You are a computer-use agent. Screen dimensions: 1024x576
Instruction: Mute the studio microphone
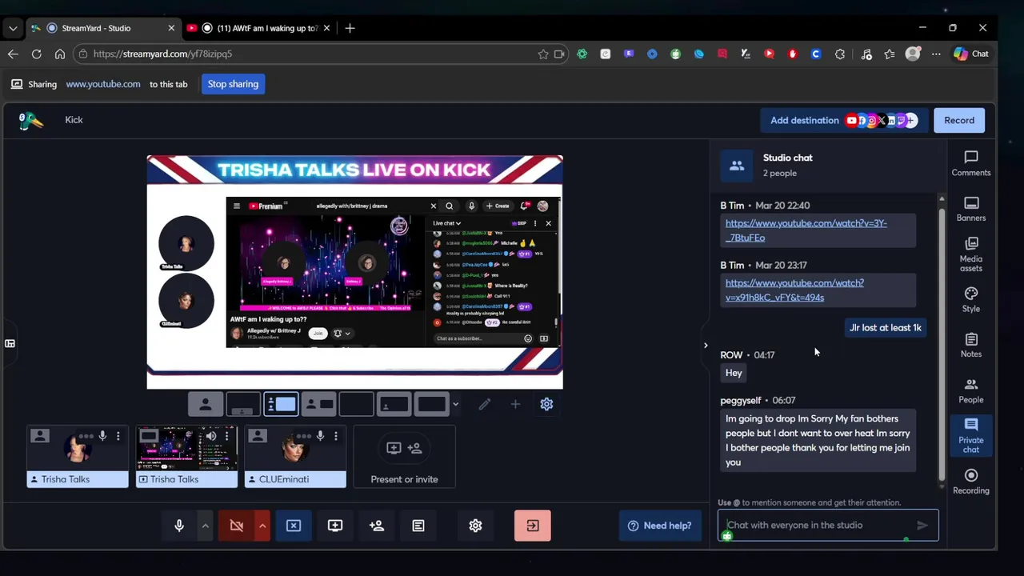pyautogui.click(x=179, y=526)
